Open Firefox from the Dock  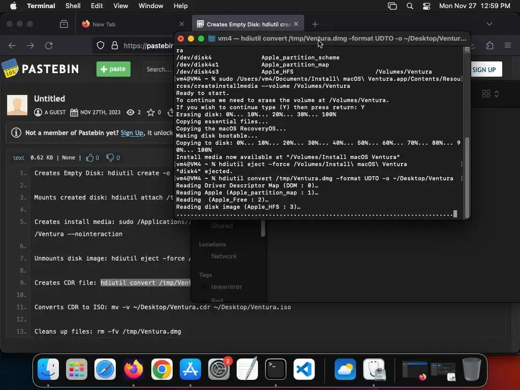tap(134, 369)
